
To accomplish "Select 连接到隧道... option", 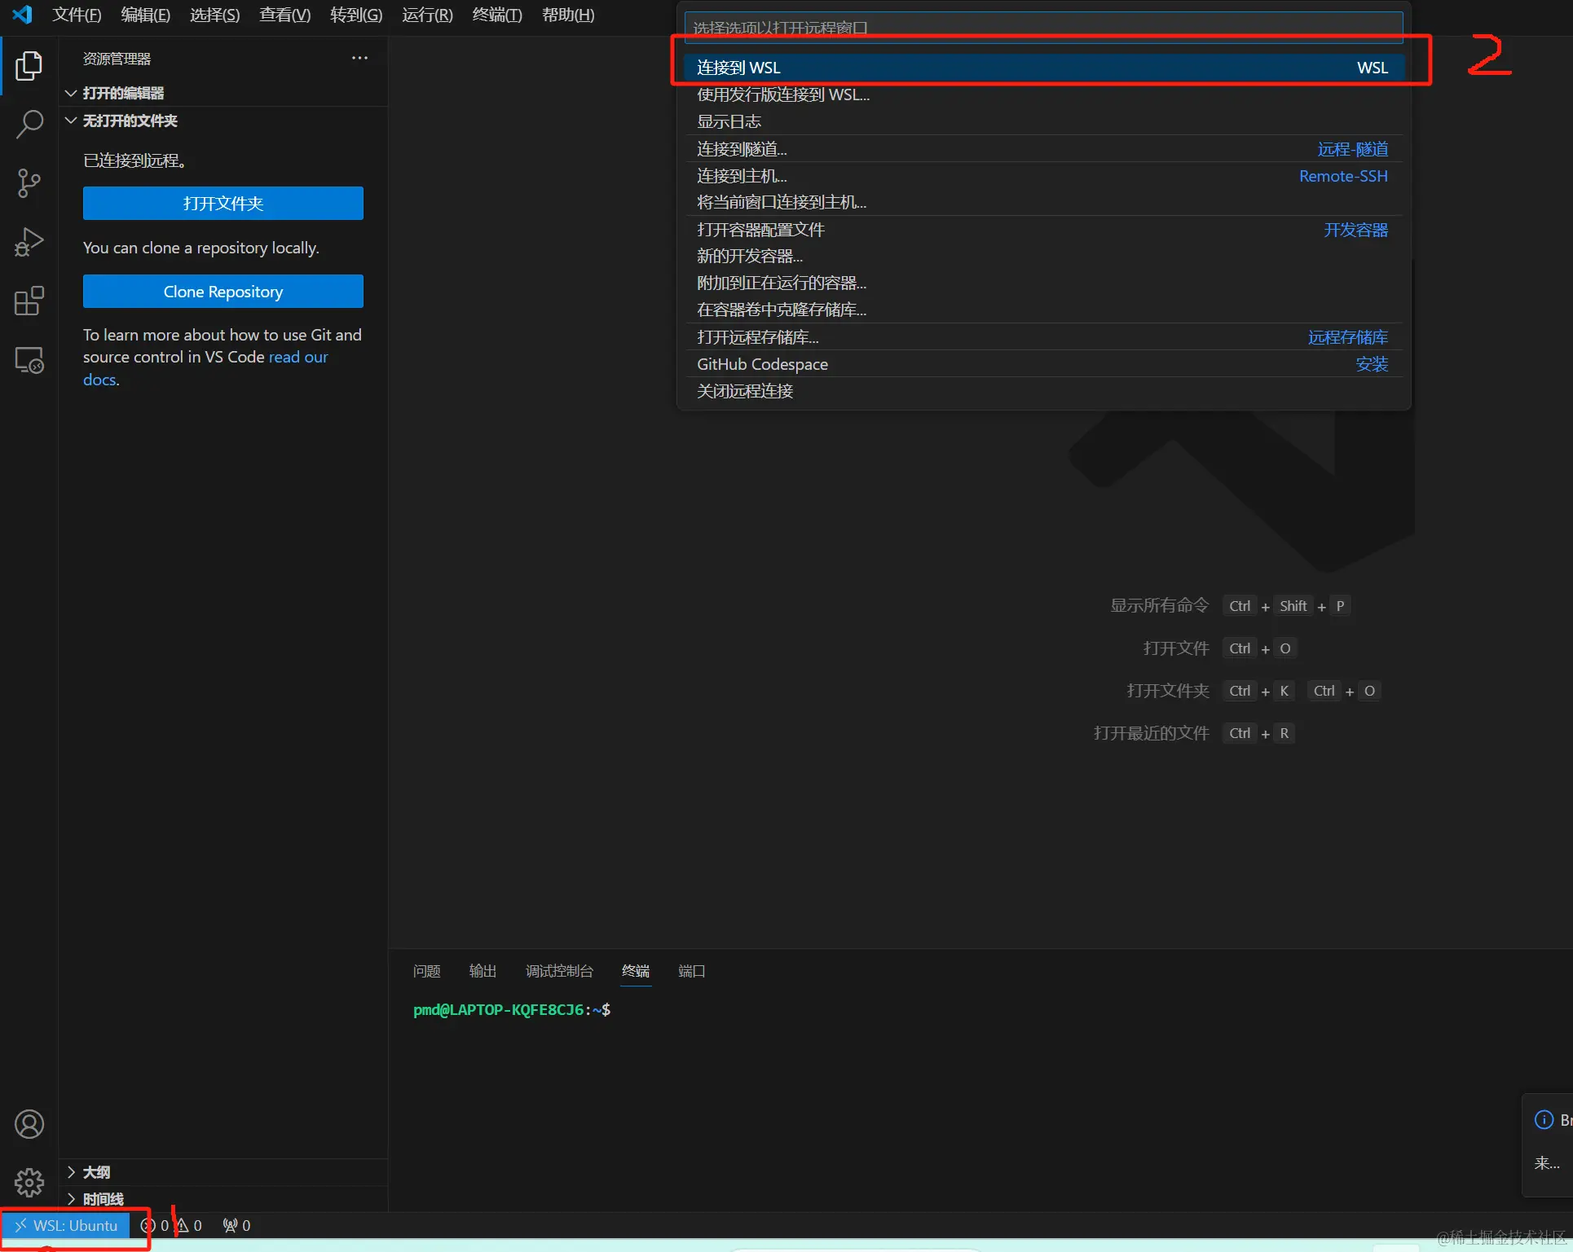I will pos(1043,149).
